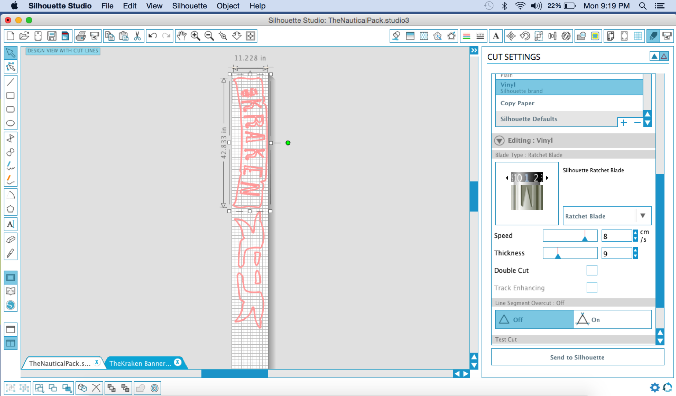
Task: Choose the Line drawing tool
Action: (10, 82)
